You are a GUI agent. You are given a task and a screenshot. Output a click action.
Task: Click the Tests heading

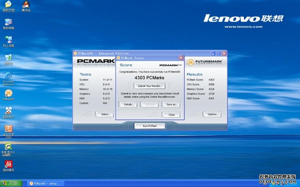[x=85, y=74]
